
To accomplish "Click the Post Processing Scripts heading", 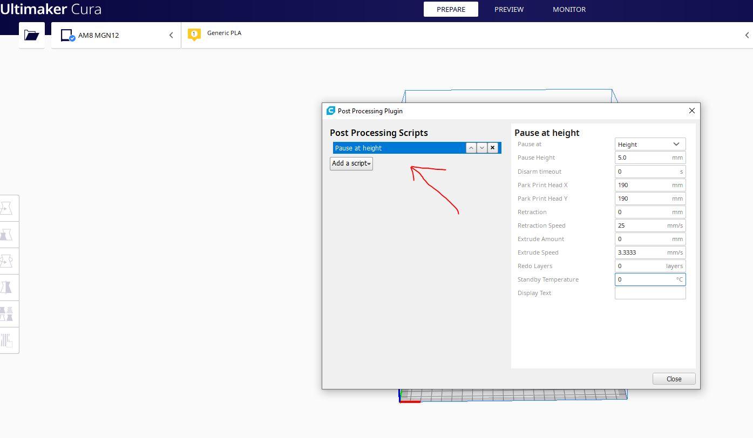I will [x=379, y=133].
